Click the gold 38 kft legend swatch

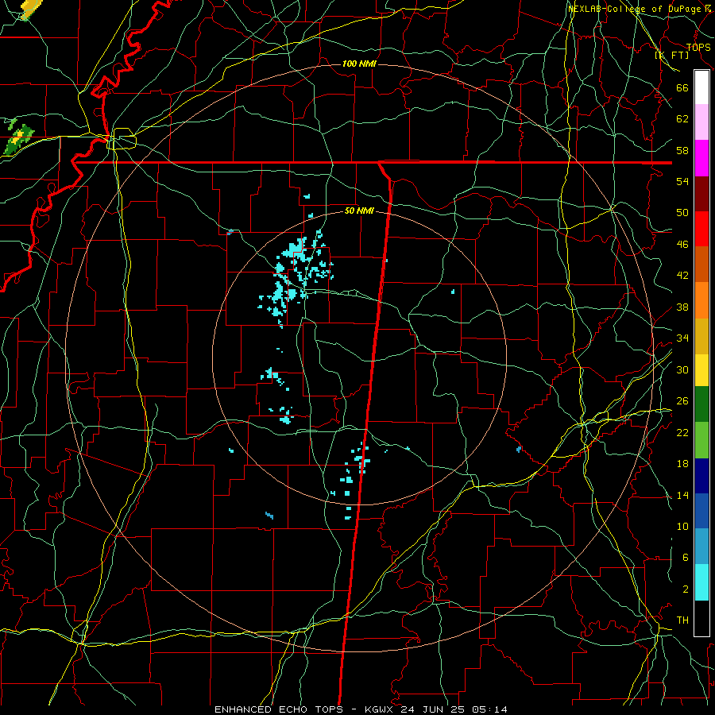[x=701, y=336]
